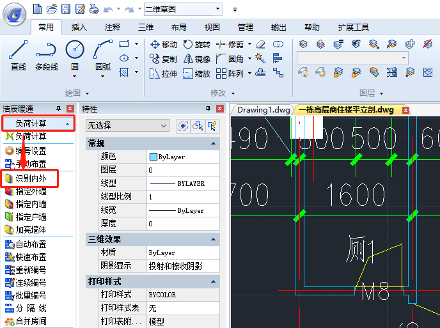
Task: Activate the 旋转 (Rotate) tool
Action: (196, 45)
